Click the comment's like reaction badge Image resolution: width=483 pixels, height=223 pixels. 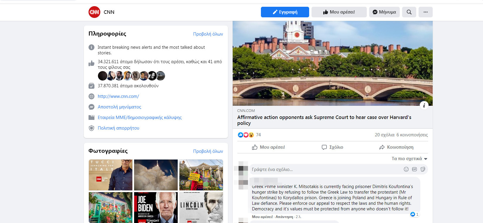click(414, 214)
